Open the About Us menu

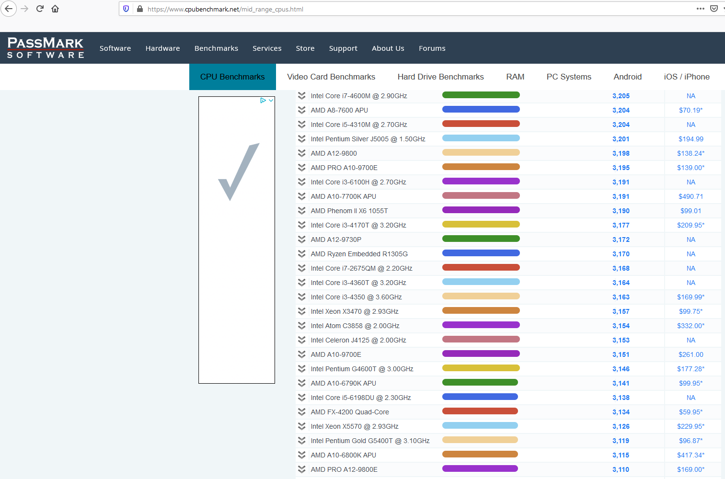point(388,48)
